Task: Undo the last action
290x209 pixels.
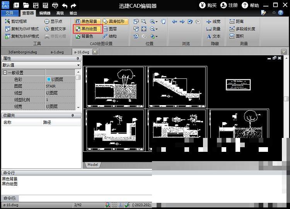Action: click(x=65, y=6)
